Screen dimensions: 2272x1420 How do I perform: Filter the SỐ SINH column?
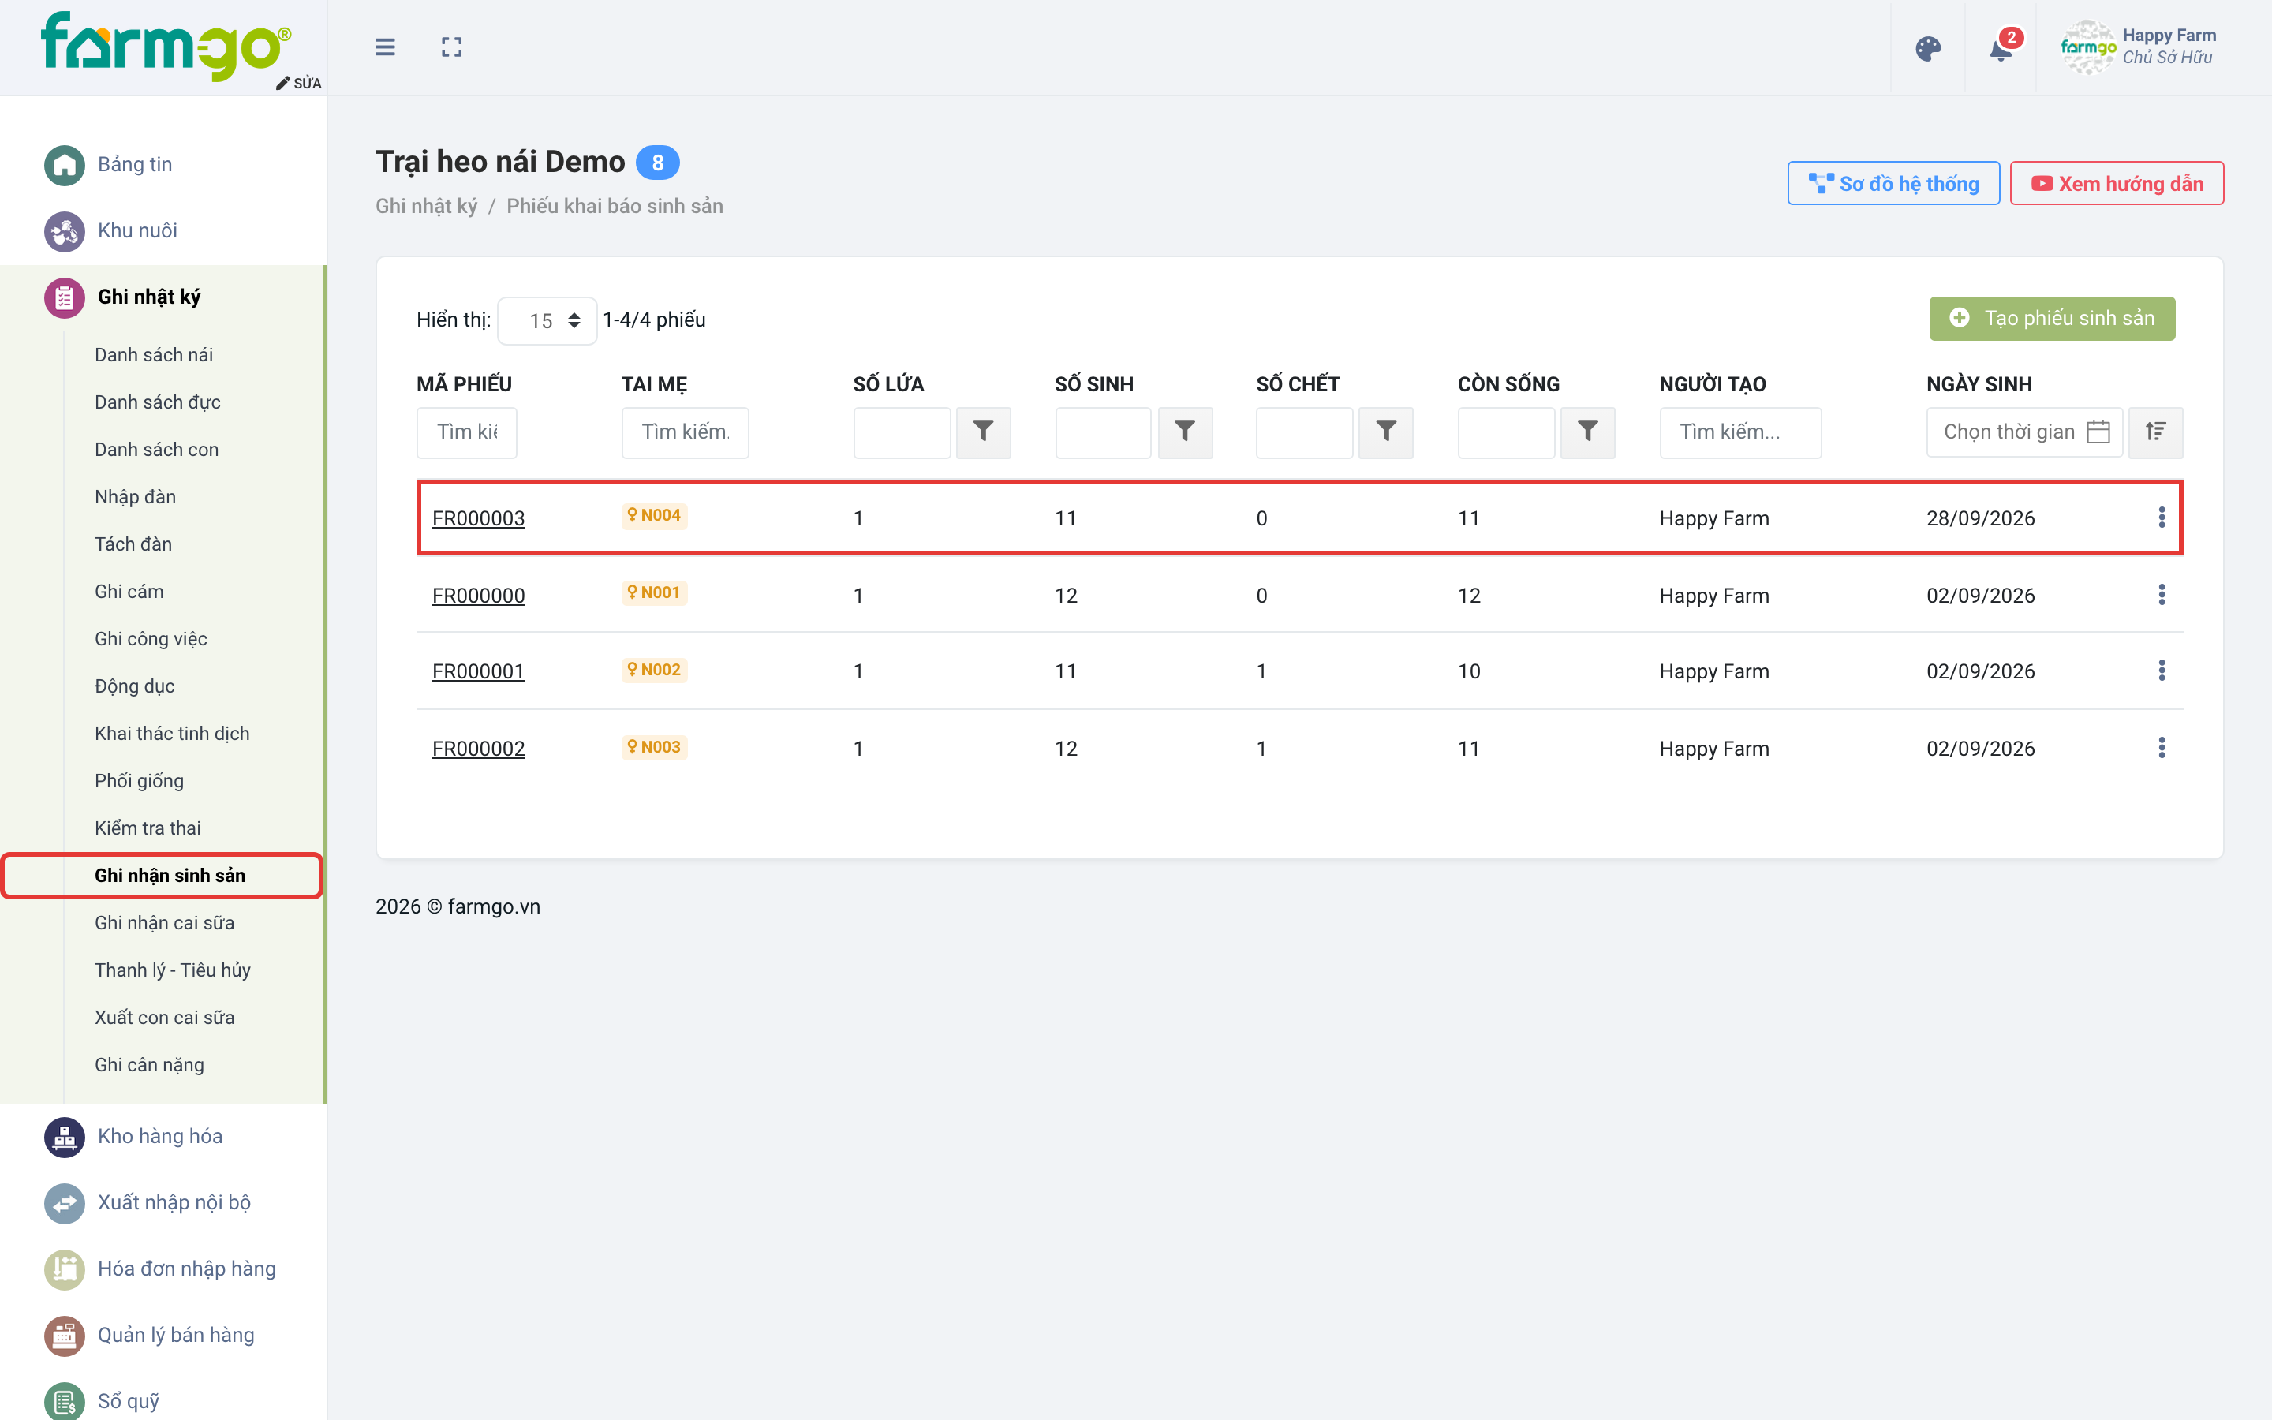(x=1185, y=432)
